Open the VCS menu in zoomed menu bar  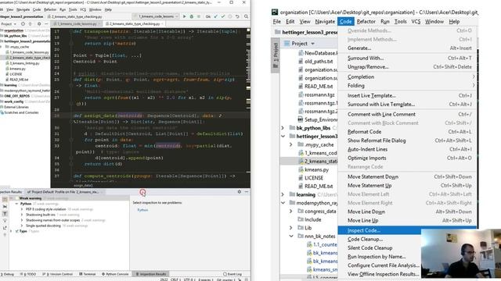click(416, 22)
